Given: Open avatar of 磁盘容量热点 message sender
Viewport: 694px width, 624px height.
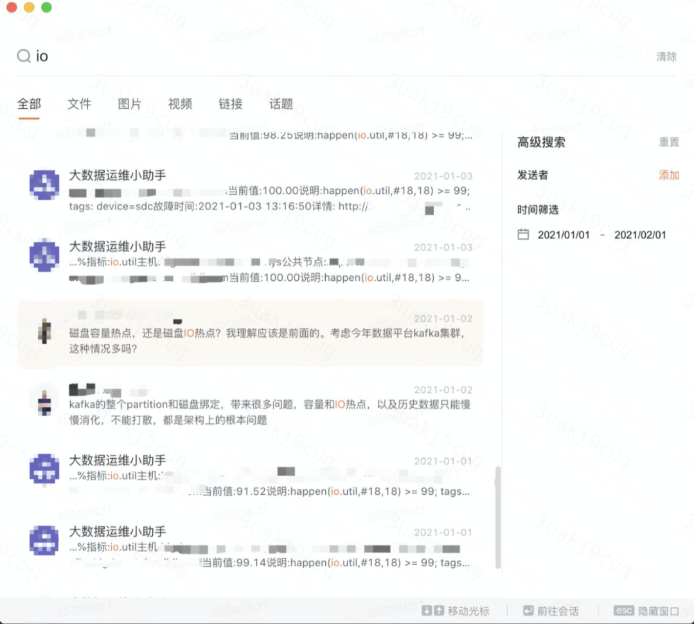Looking at the screenshot, I should pos(44,330).
